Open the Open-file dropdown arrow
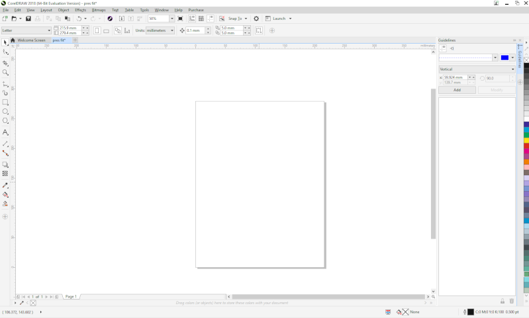Viewport: 529px width, 318px height. coord(21,19)
